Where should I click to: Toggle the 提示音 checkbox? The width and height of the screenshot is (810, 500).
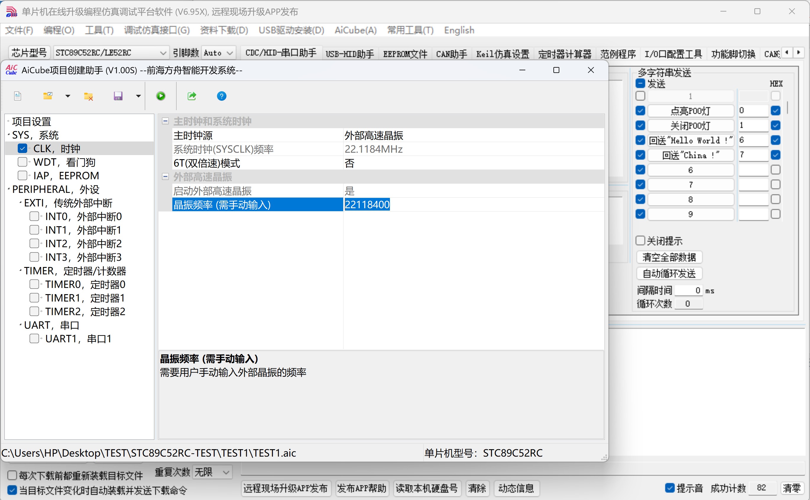(670, 488)
